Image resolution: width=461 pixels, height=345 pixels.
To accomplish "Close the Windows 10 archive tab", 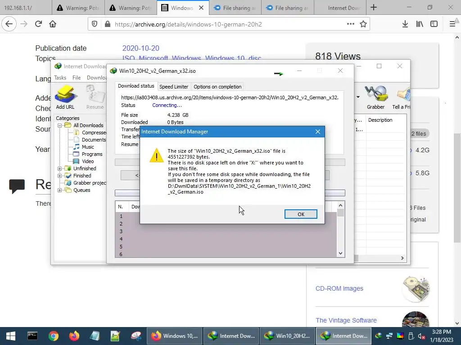I will click(x=201, y=8).
